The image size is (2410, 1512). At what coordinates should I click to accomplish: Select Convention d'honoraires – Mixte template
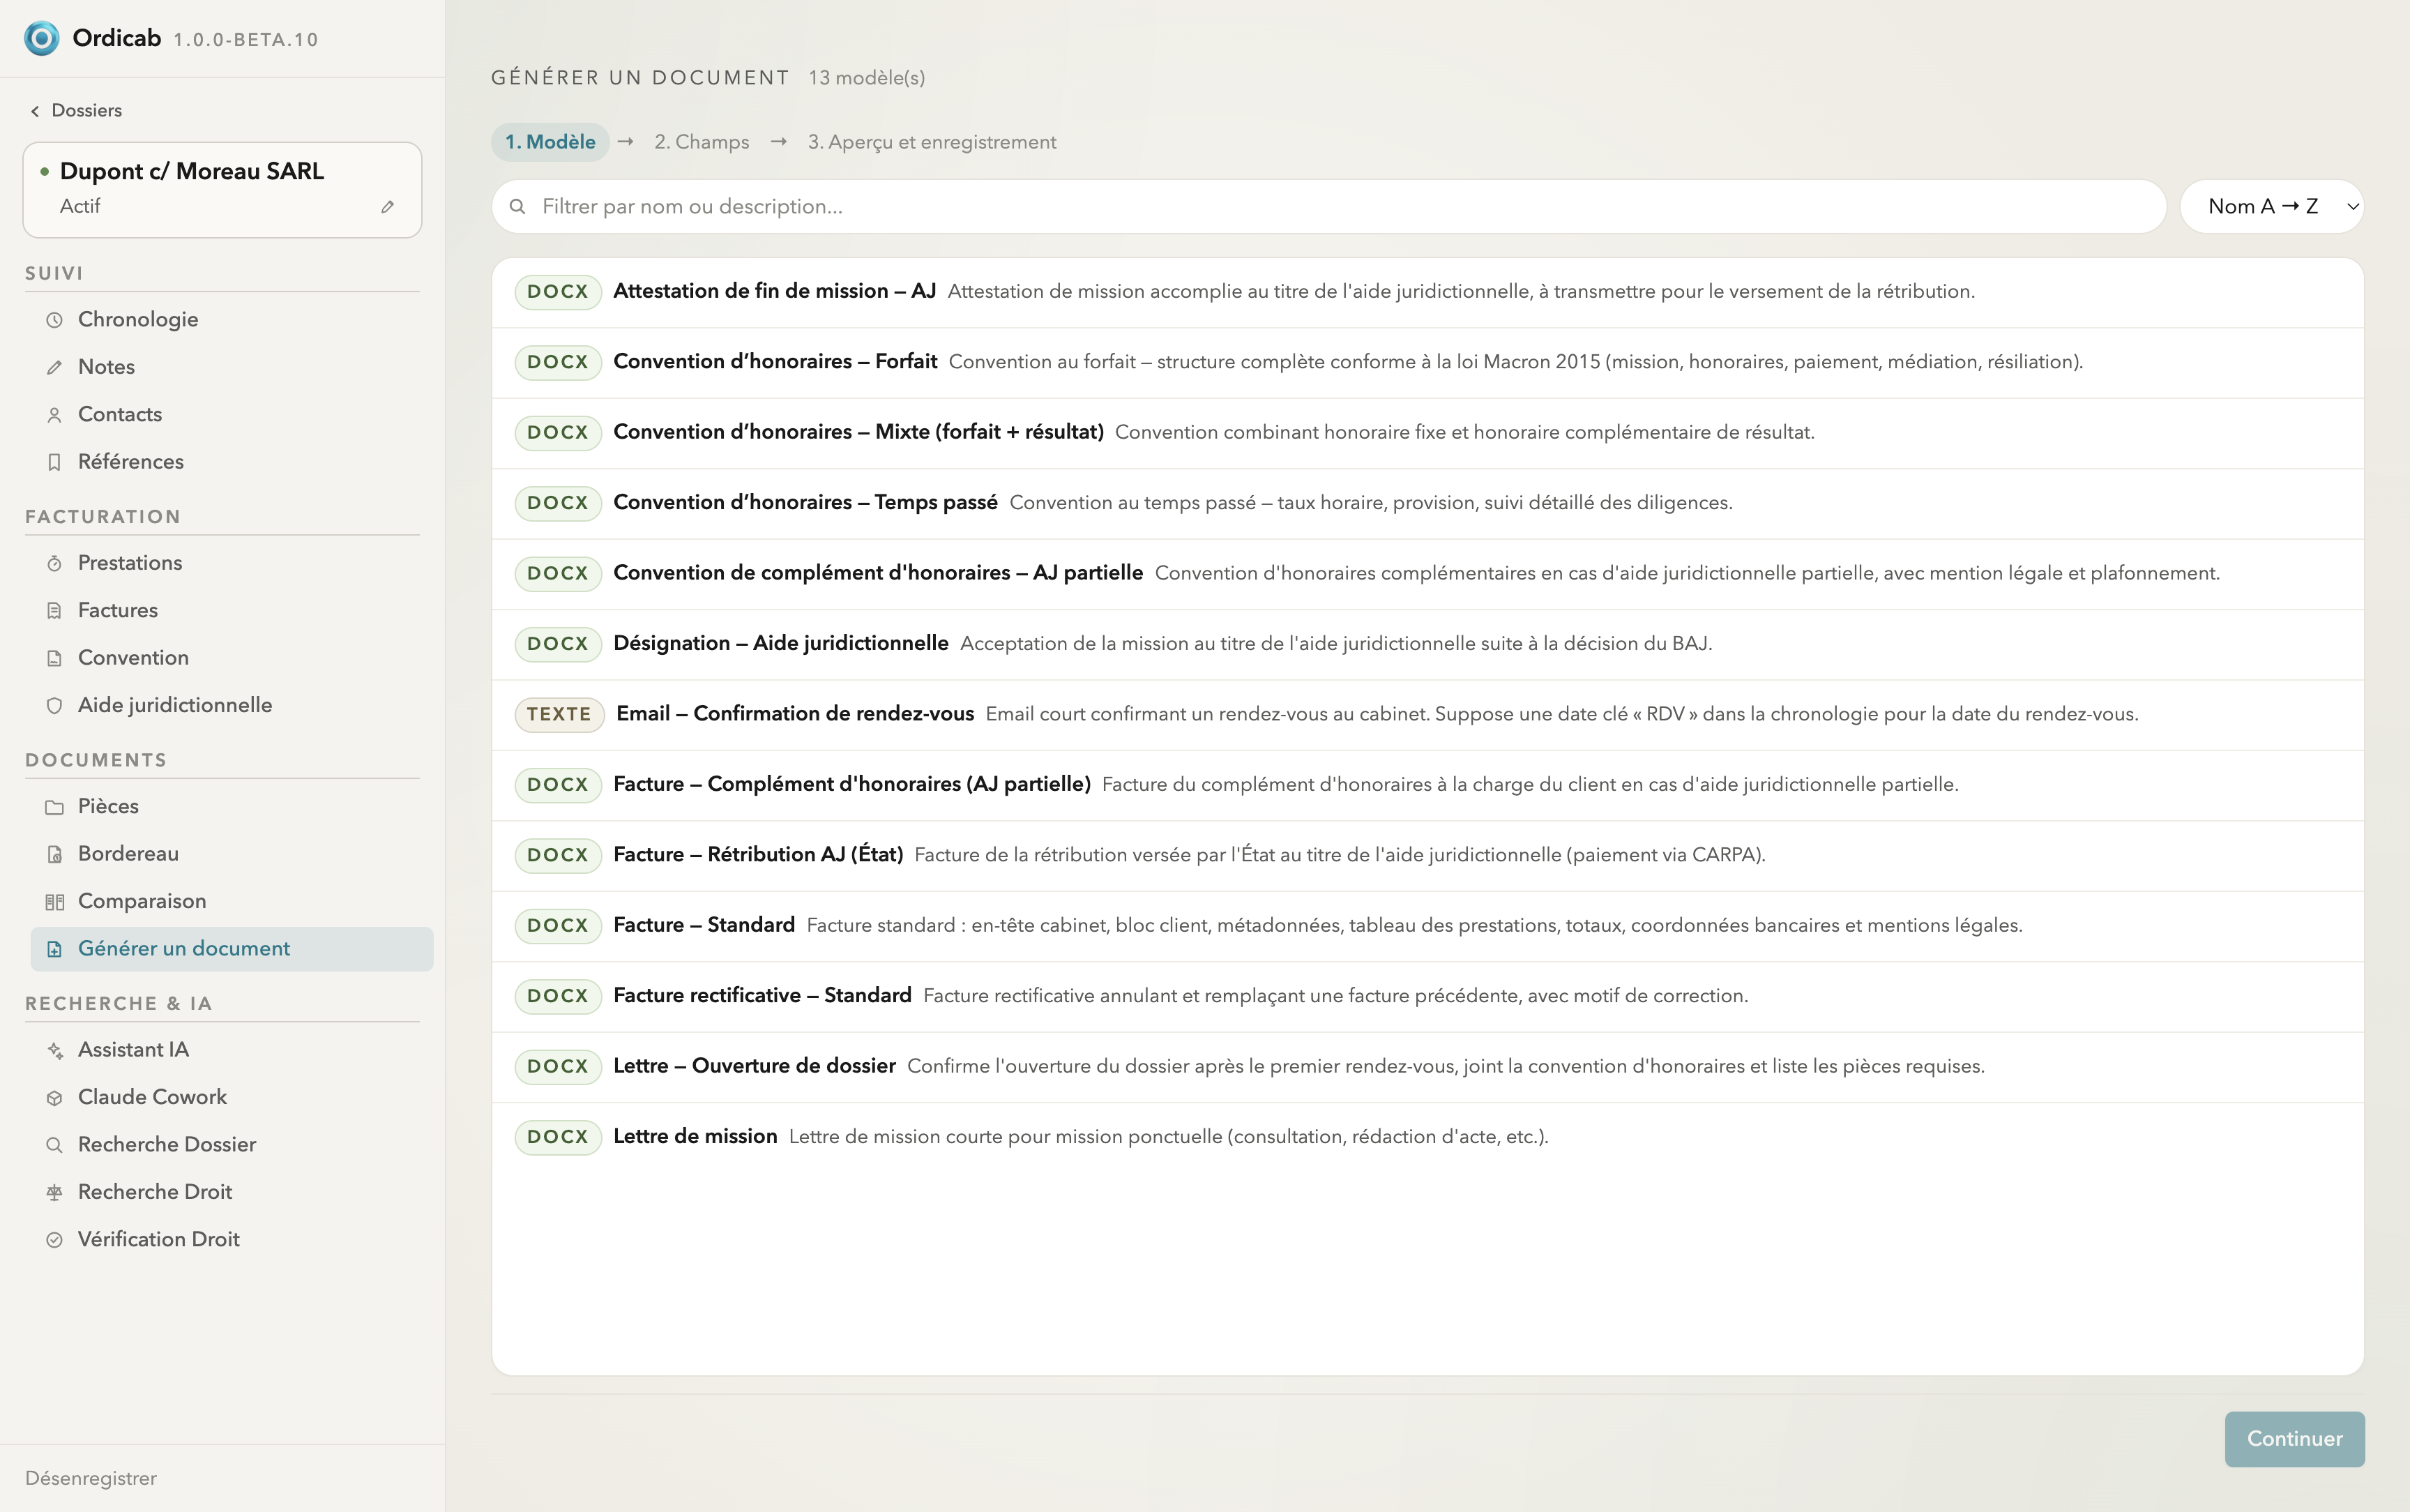tap(1427, 433)
